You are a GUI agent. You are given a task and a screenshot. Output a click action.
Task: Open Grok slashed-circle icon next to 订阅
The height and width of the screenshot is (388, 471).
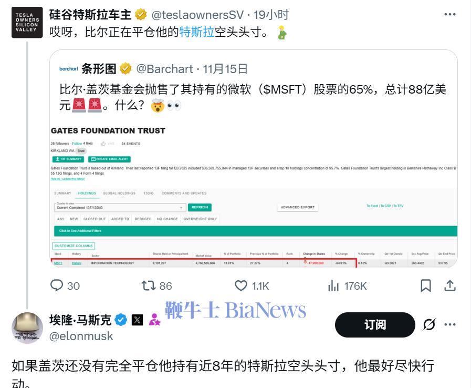tap(429, 324)
